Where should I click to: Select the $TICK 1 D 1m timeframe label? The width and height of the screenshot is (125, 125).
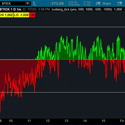tap(10, 9)
